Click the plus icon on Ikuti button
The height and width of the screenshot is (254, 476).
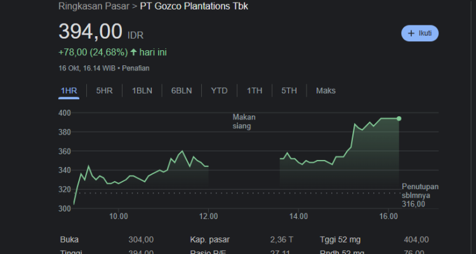pos(411,33)
